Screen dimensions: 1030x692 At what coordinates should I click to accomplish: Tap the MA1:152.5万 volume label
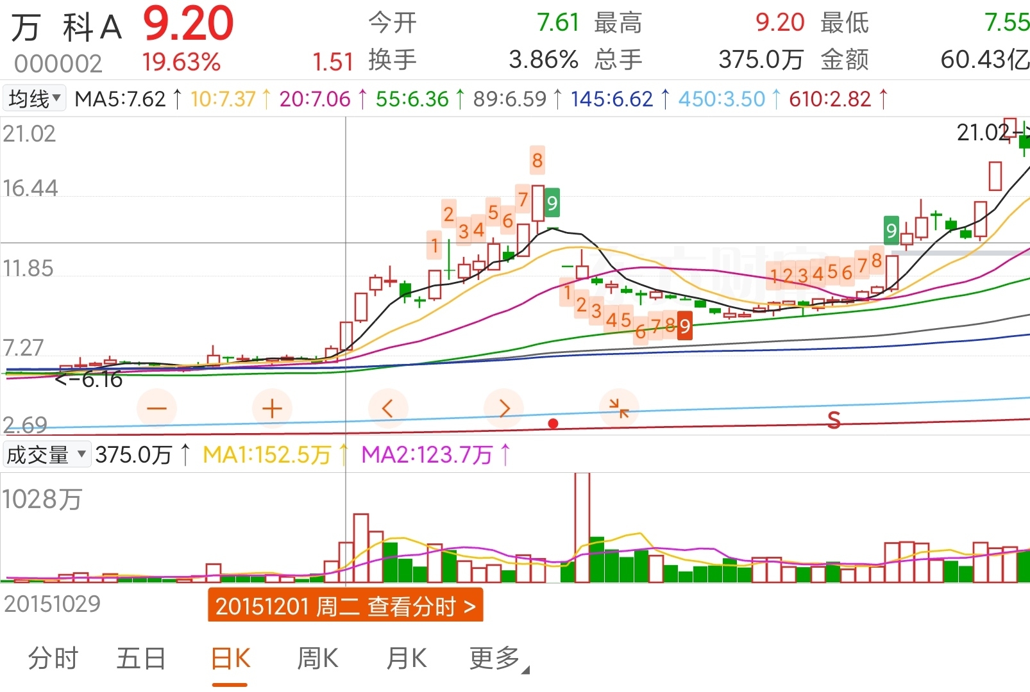266,455
